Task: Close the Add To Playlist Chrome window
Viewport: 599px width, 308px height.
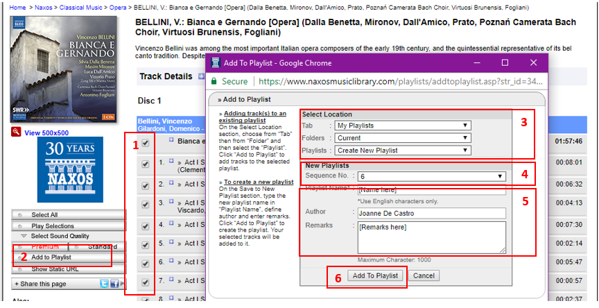Action: click(x=534, y=62)
